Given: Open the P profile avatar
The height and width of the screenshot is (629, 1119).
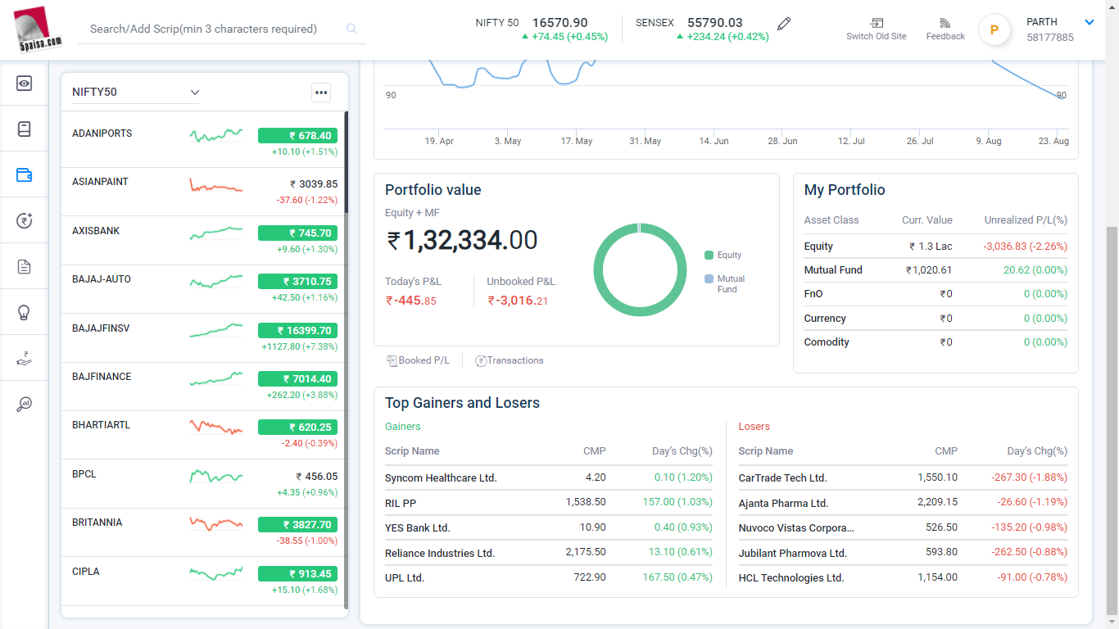Looking at the screenshot, I should pyautogui.click(x=994, y=30).
